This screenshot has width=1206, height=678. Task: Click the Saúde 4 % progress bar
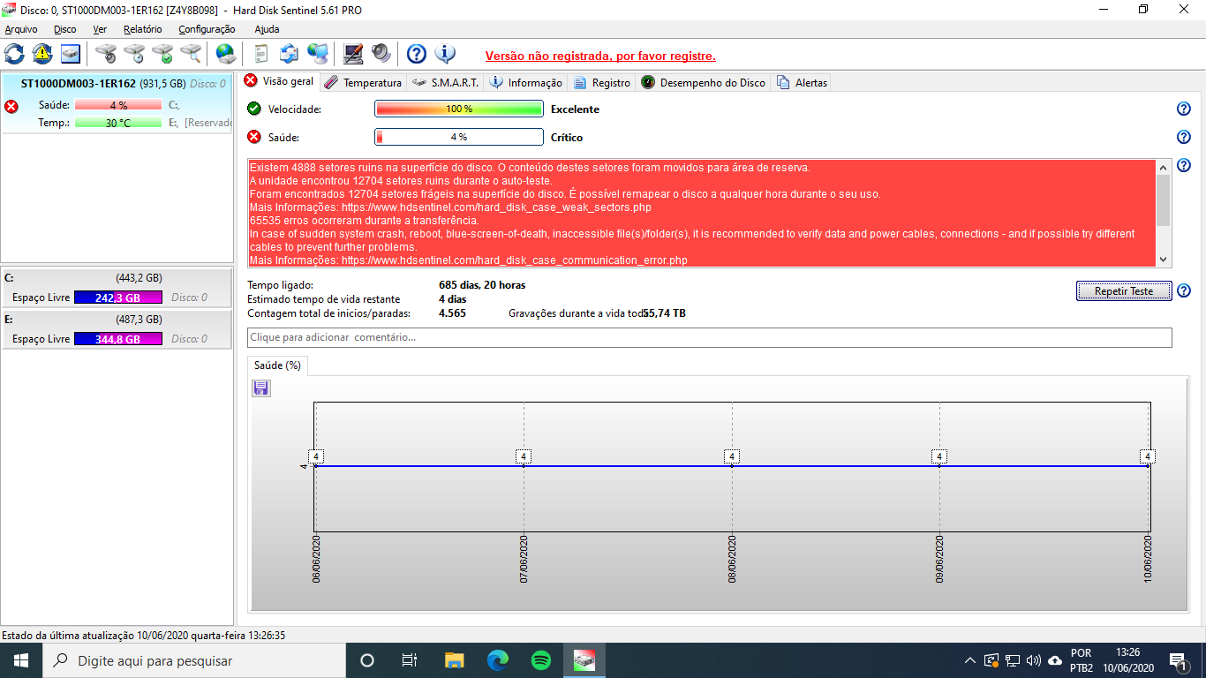(459, 138)
